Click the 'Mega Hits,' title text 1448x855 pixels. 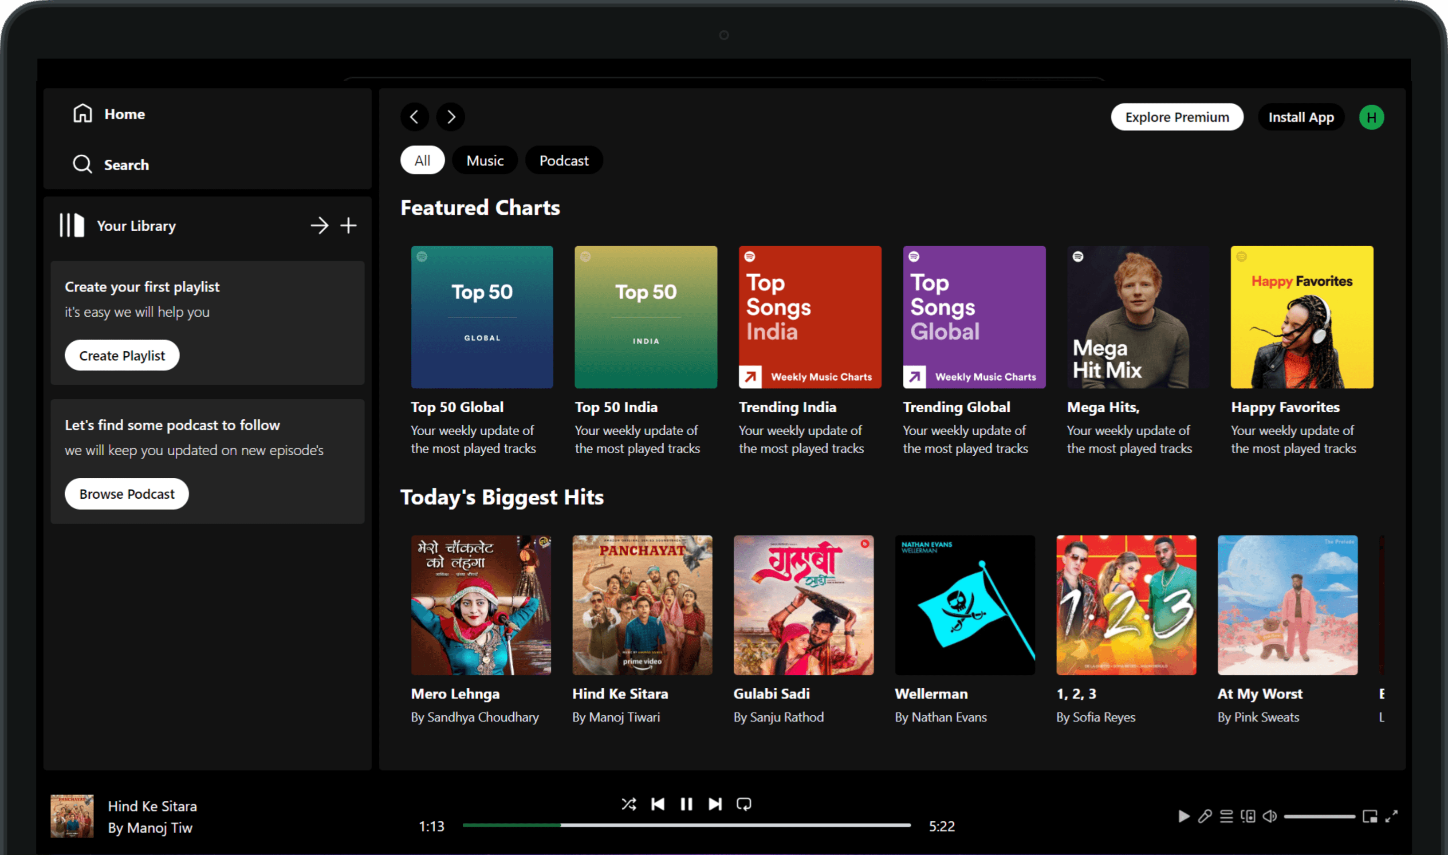(1103, 408)
